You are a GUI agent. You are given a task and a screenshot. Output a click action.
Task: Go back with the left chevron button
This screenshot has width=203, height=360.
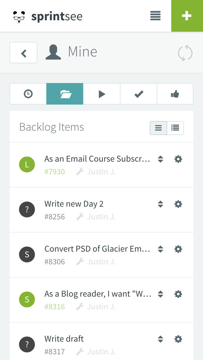[23, 53]
